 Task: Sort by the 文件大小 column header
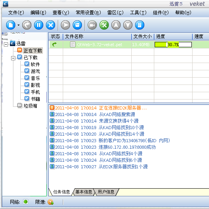point(143,36)
